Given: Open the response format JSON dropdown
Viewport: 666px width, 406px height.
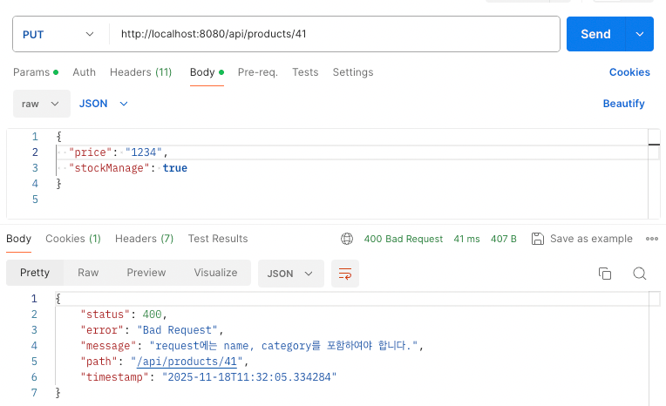Looking at the screenshot, I should [291, 274].
